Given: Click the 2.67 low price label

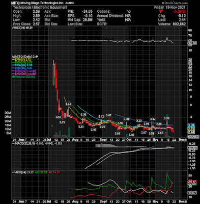Looking at the screenshot, I should pos(144,133).
